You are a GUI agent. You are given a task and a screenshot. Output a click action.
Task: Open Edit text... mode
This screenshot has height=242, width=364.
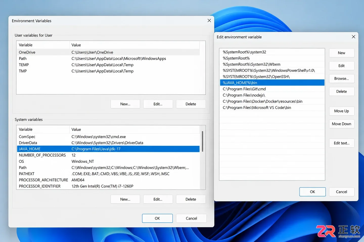(342, 143)
